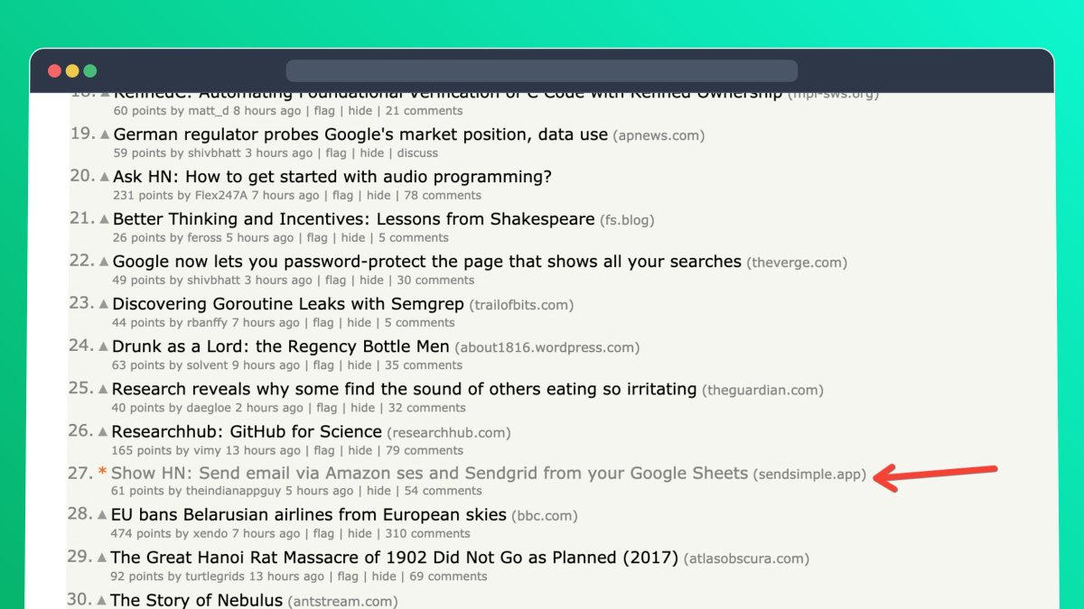Open user turtlegrids profile

[x=215, y=576]
